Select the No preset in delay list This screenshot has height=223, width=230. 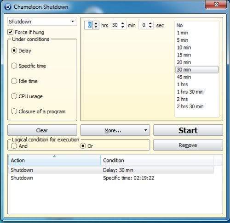pos(197,25)
